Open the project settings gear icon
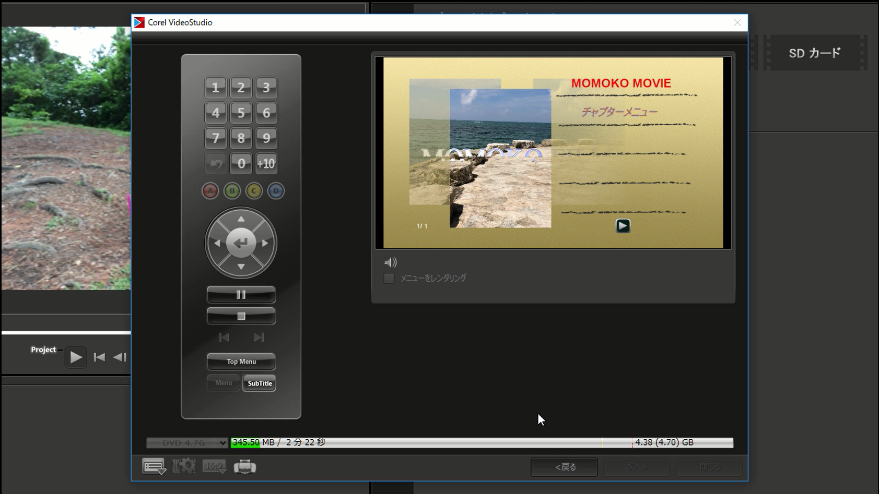 pyautogui.click(x=184, y=466)
